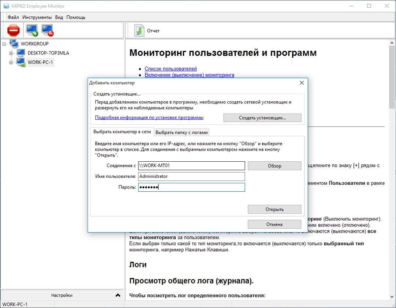Image resolution: width=396 pixels, height=308 pixels.
Task: Click the red stop monitoring icon
Action: pyautogui.click(x=13, y=30)
